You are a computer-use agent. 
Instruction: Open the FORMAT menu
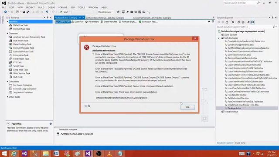click(x=63, y=7)
